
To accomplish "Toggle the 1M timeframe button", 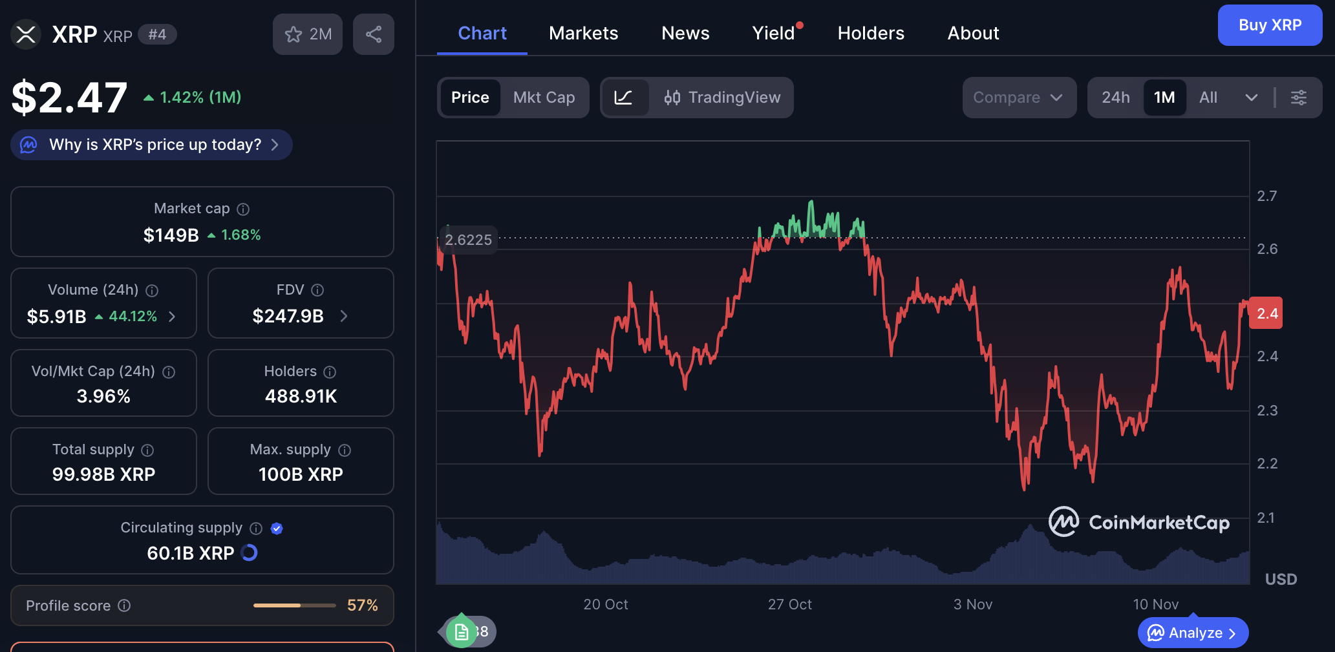I will tap(1164, 98).
